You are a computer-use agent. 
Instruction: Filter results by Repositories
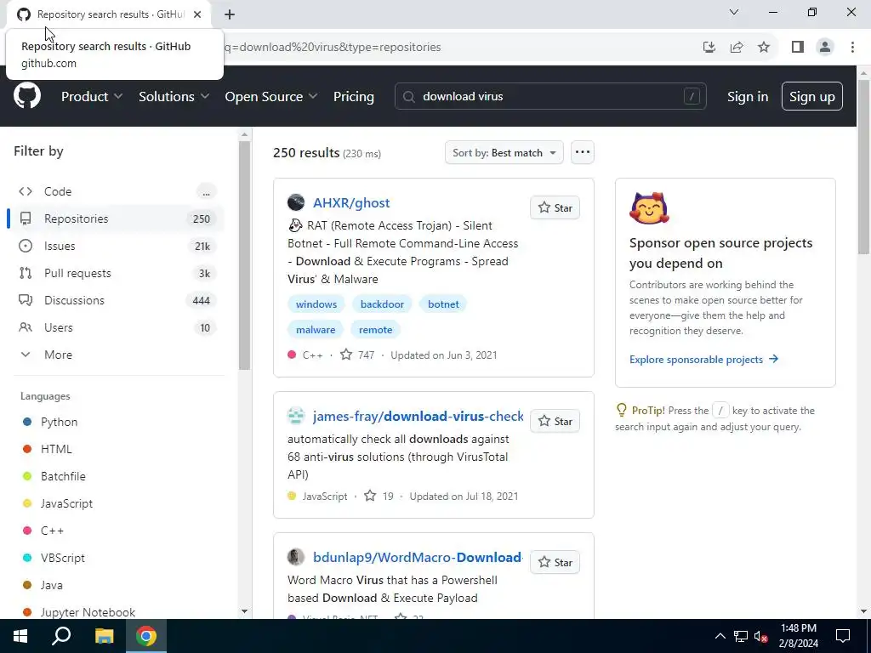click(117, 219)
